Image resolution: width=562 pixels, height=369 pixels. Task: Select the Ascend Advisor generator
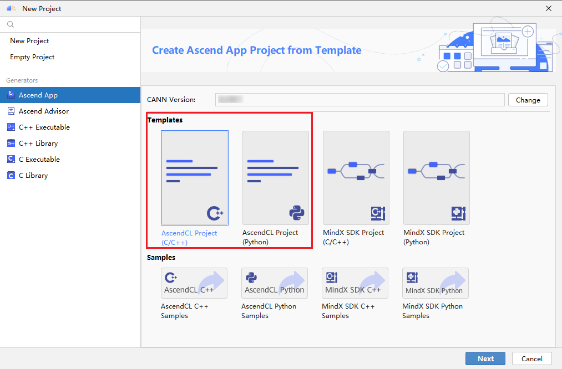(70, 111)
